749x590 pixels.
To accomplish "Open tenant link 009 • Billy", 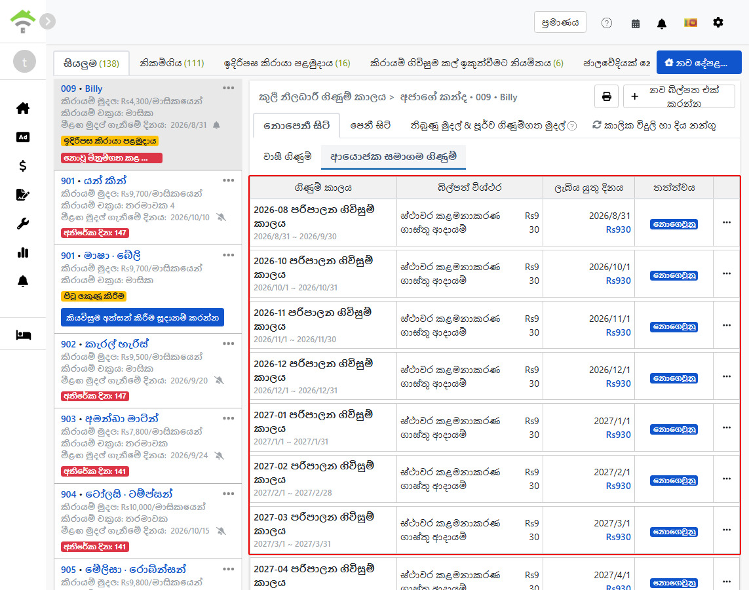I will pos(82,88).
